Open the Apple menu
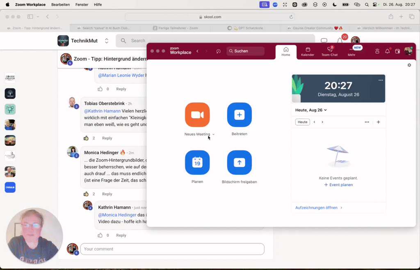 coord(7,4)
